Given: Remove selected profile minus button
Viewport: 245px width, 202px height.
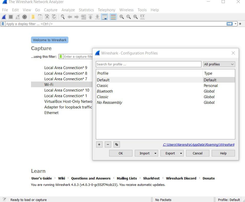Looking at the screenshot, I should (x=108, y=144).
